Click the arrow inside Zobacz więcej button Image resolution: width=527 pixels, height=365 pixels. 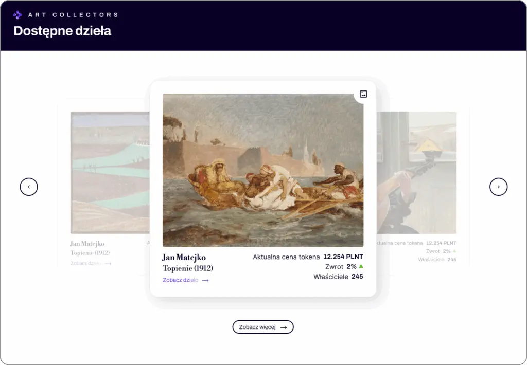(x=284, y=327)
